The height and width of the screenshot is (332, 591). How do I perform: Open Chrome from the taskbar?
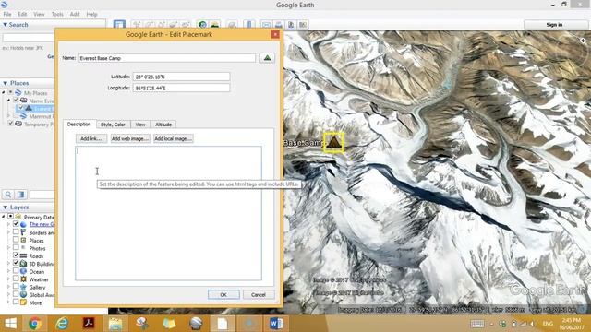[35, 324]
